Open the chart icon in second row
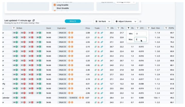This screenshot has height=107, width=185. pyautogui.click(x=99, y=38)
